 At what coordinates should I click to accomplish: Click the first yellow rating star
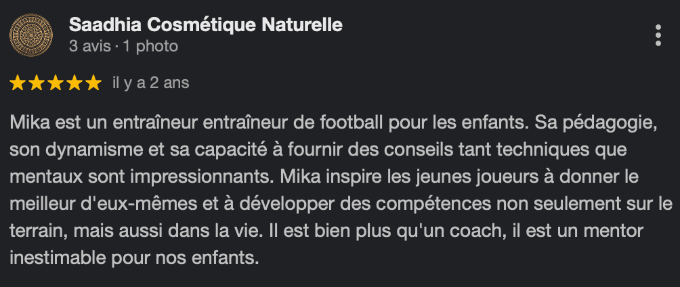[18, 83]
